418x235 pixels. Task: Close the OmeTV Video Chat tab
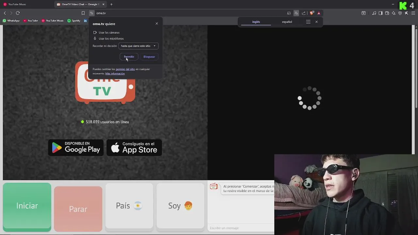(104, 4)
